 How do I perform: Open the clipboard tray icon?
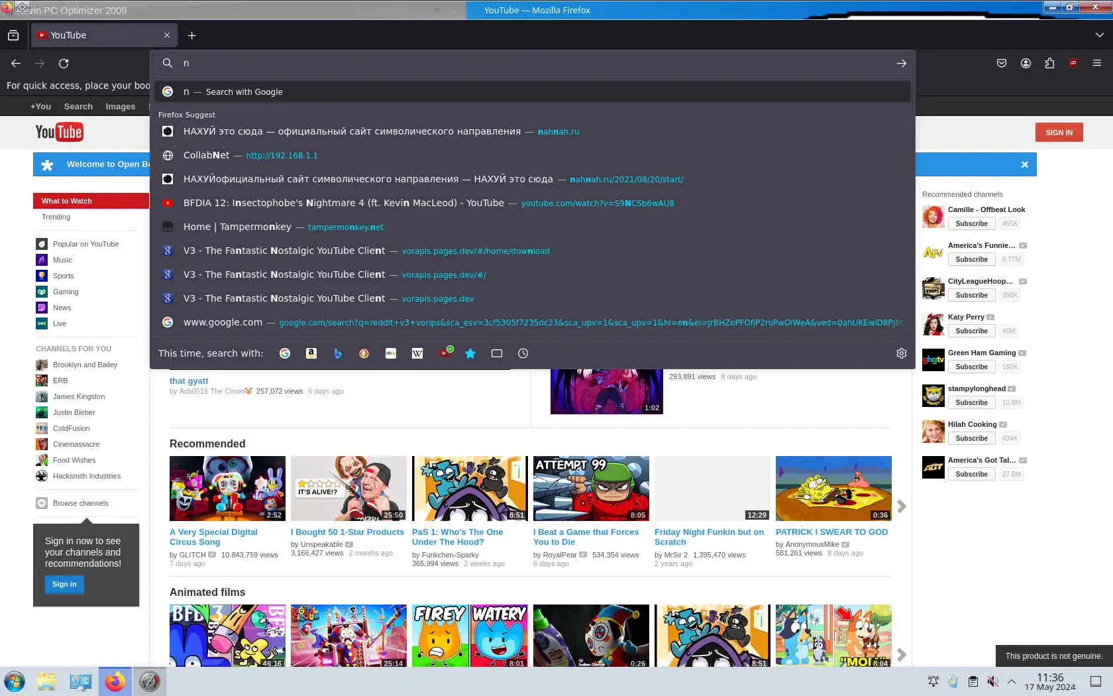(x=973, y=681)
